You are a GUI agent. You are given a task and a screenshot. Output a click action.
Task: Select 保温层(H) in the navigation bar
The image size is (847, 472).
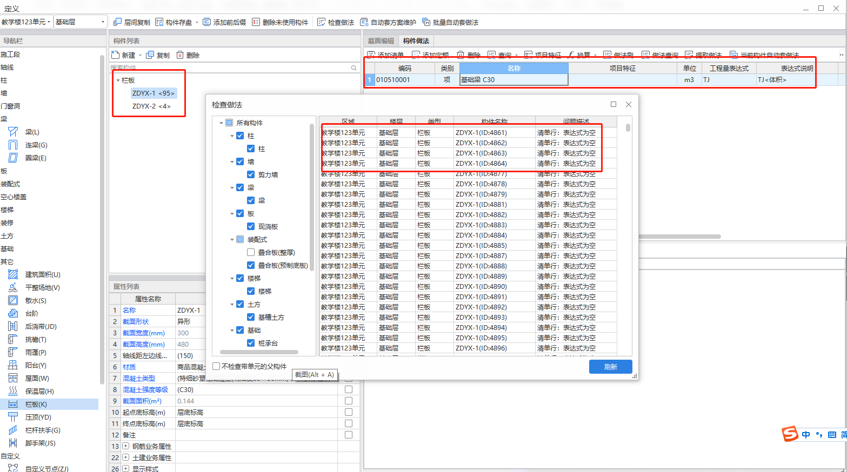(x=39, y=391)
